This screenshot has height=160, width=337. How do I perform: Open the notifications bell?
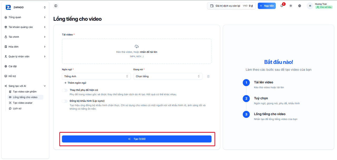(x=282, y=6)
